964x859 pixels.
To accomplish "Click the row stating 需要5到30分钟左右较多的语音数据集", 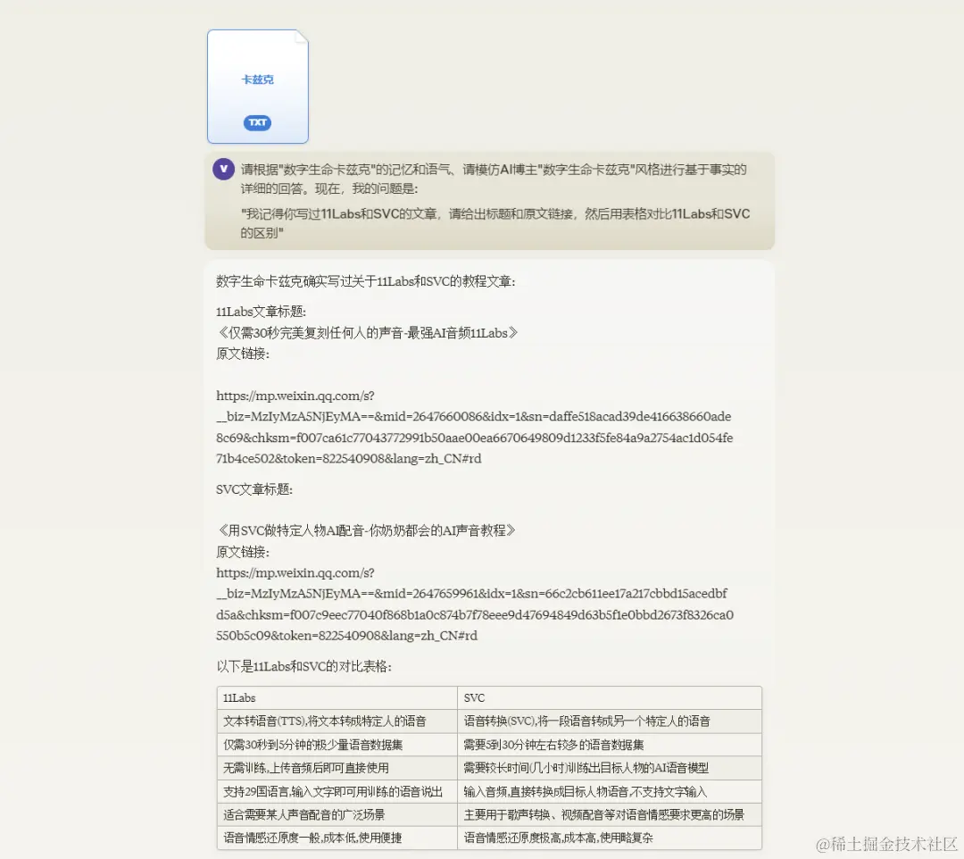I will pos(610,745).
